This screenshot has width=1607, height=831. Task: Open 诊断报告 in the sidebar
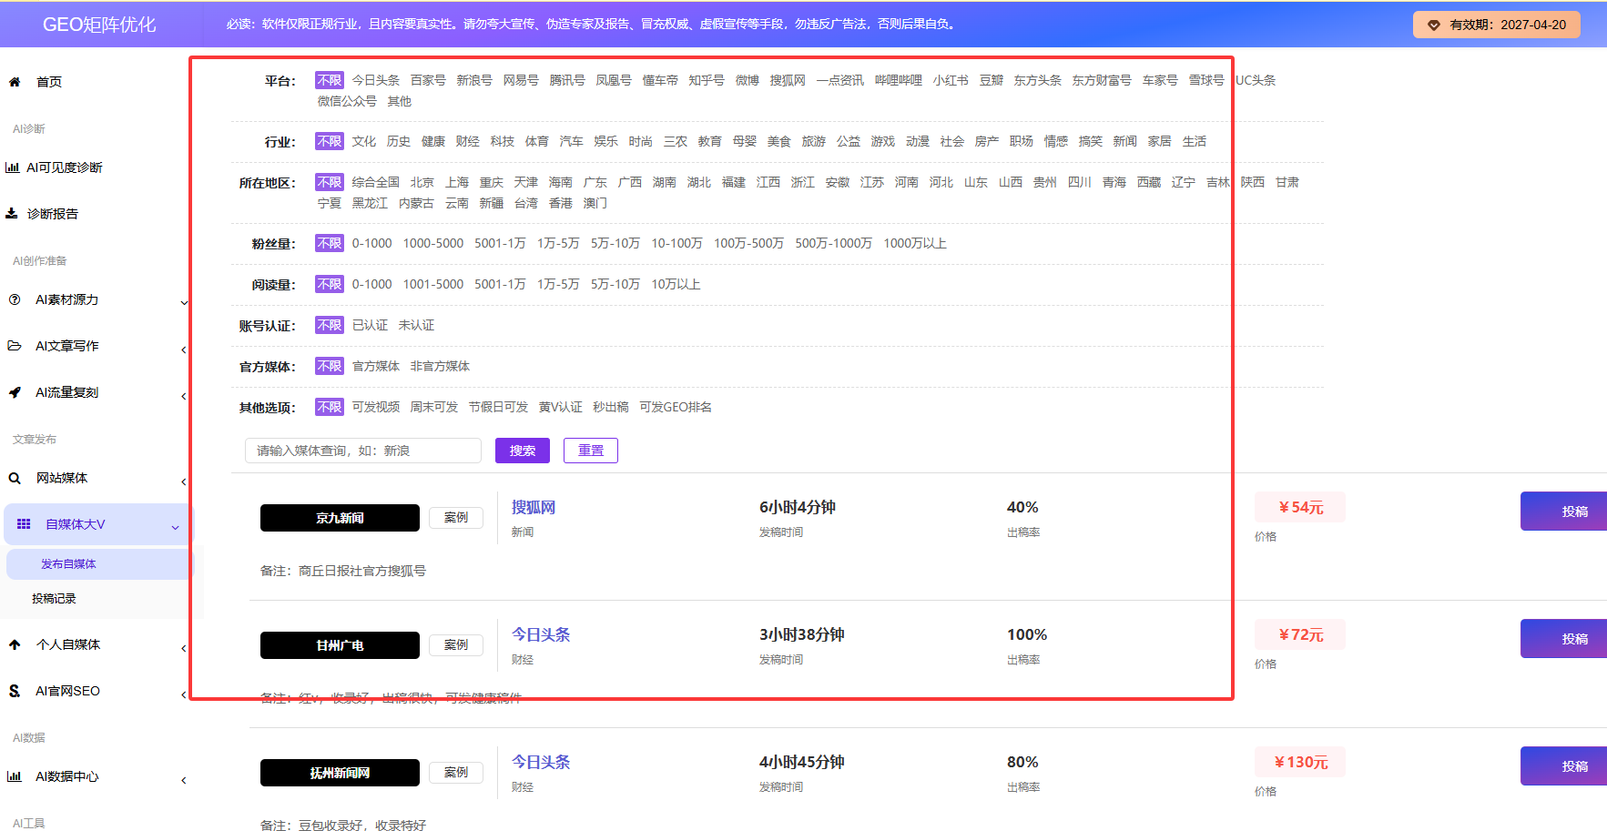coord(53,214)
